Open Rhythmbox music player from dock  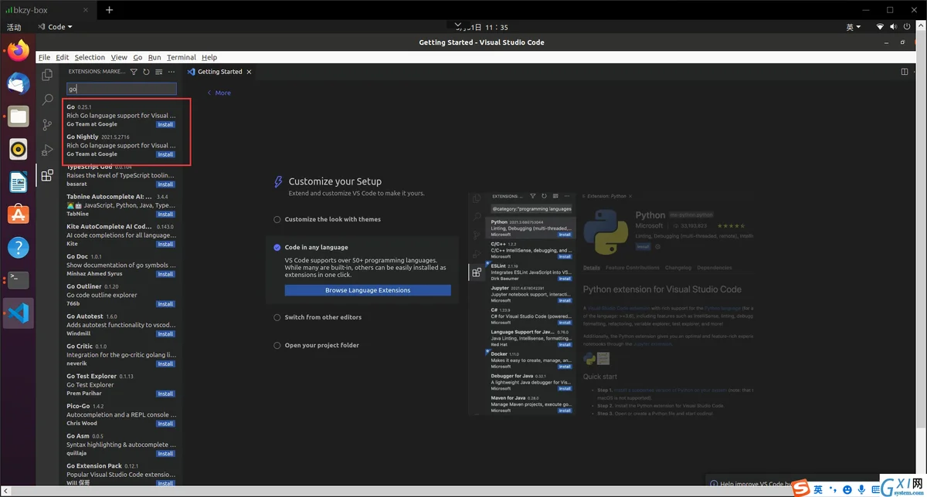[19, 150]
